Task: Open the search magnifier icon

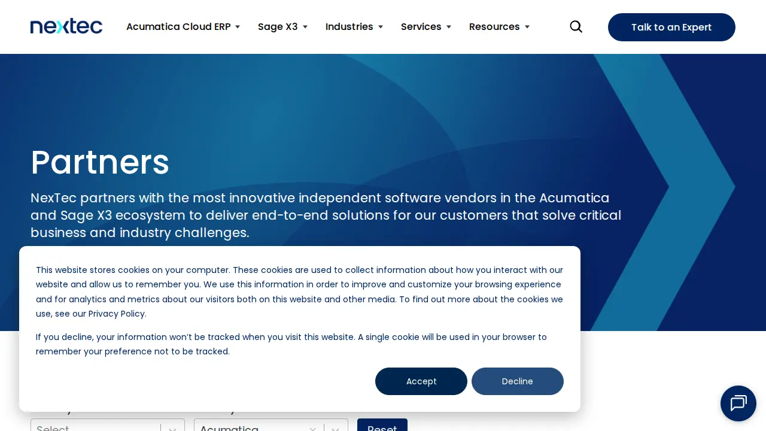Action: pyautogui.click(x=576, y=27)
